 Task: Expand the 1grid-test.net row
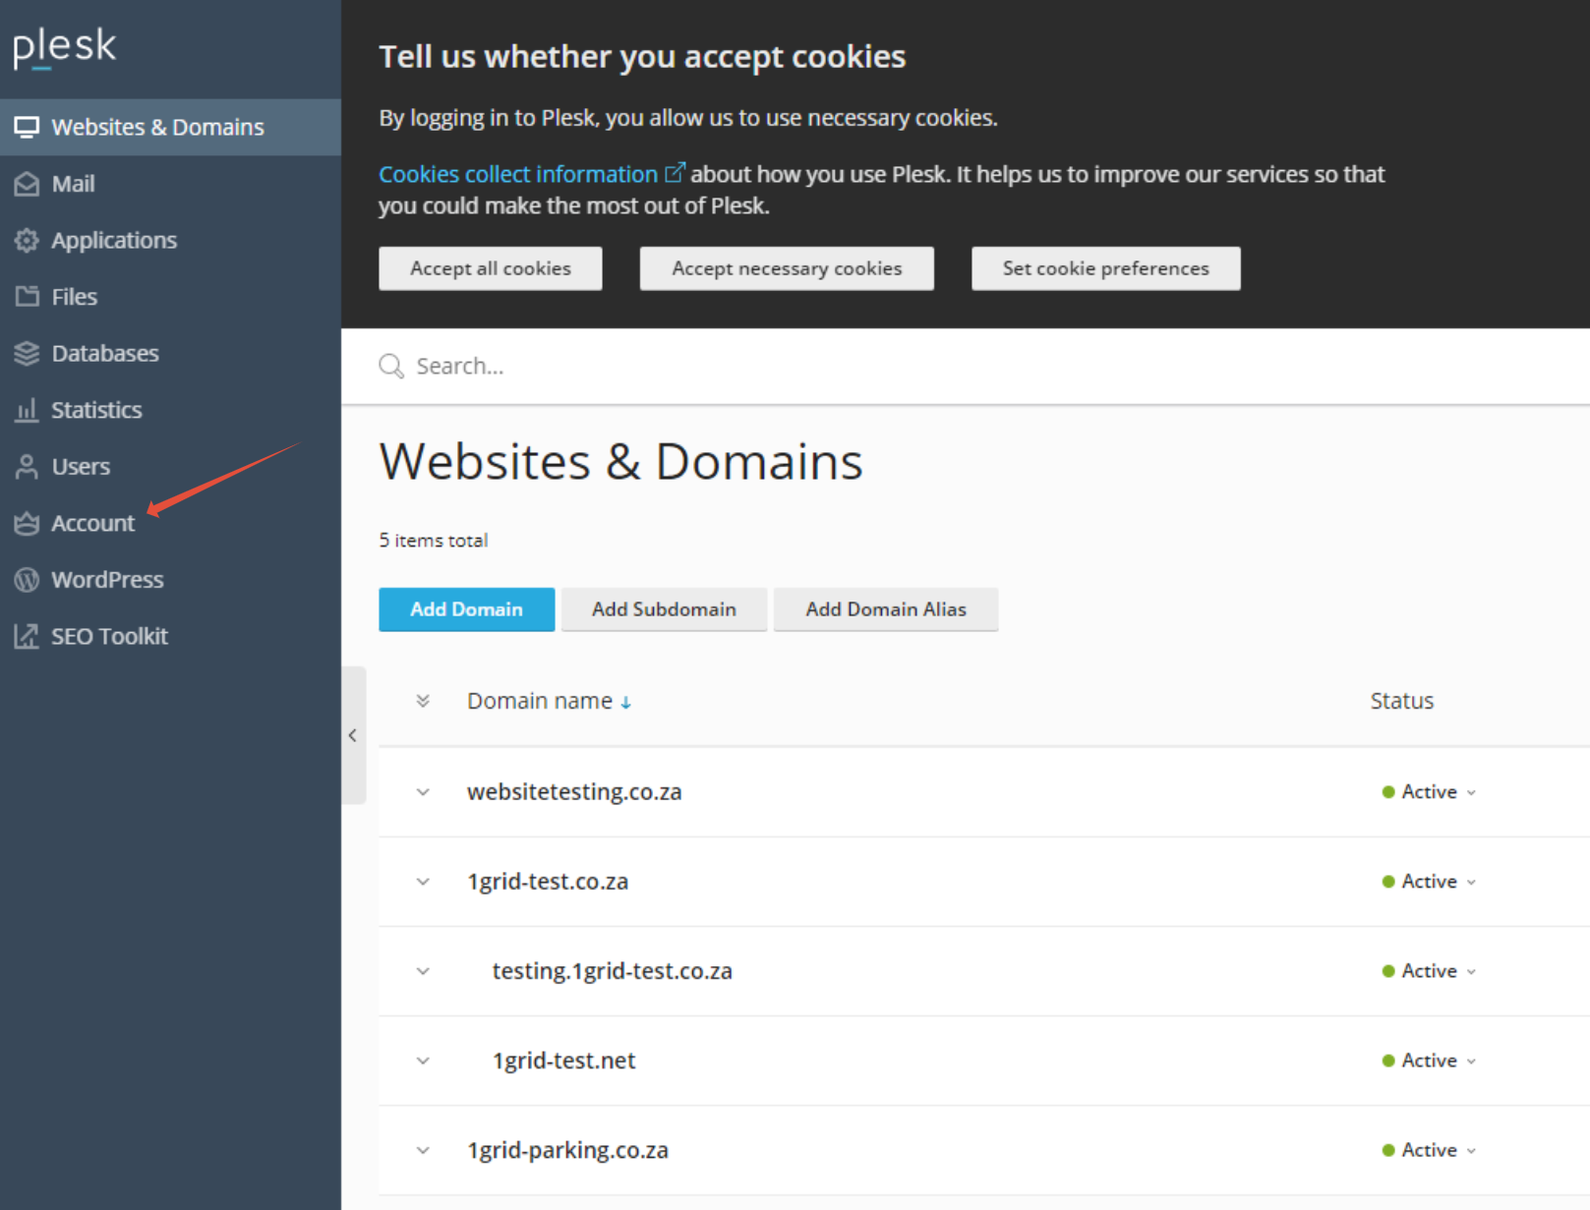[x=423, y=1061]
